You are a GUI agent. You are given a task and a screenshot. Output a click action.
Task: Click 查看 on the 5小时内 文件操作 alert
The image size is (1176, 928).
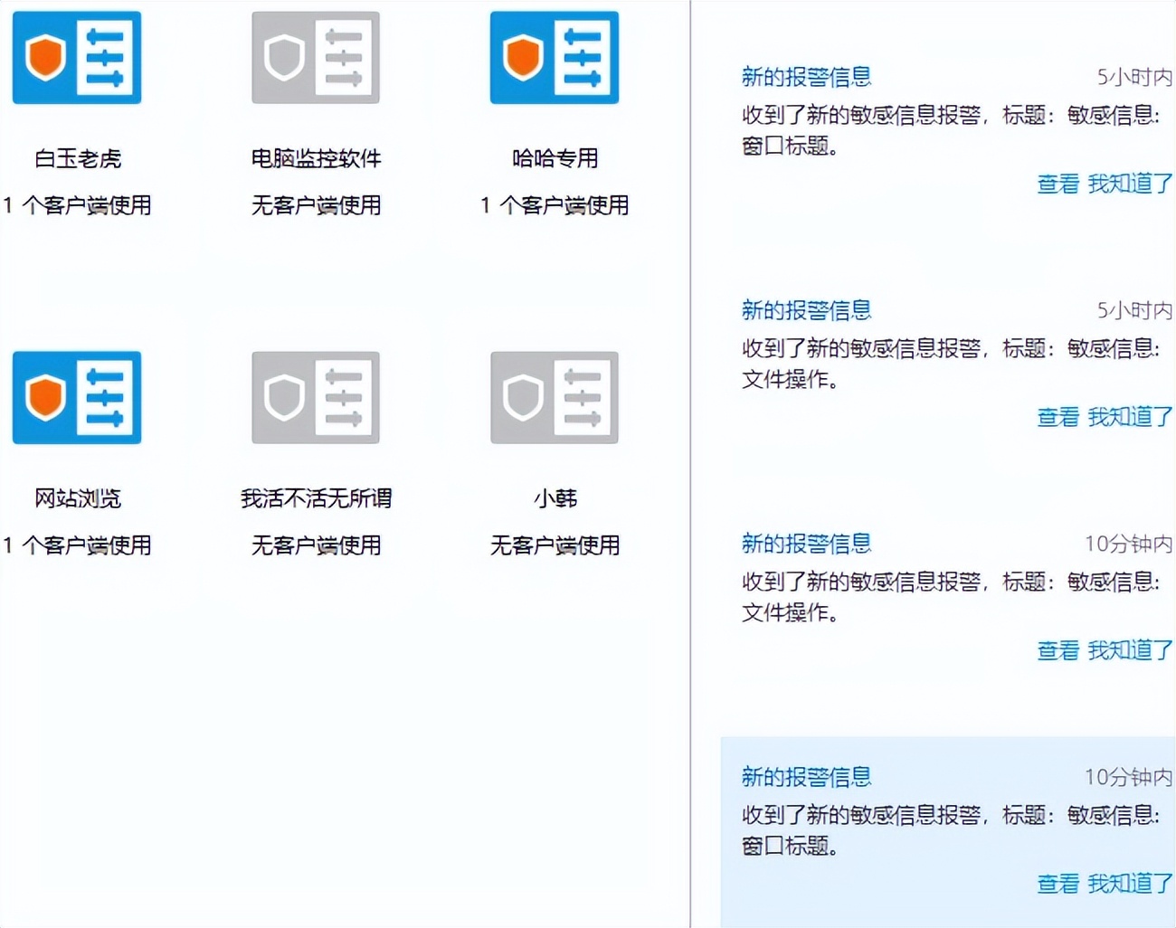1057,418
